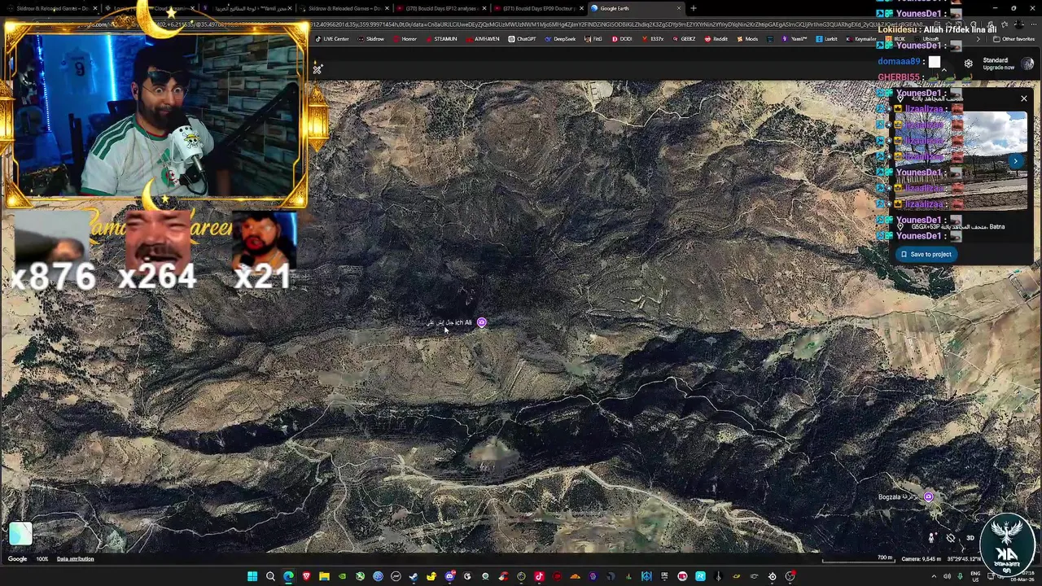Open the Yamli bookmark
1042x586 pixels.
click(795, 39)
